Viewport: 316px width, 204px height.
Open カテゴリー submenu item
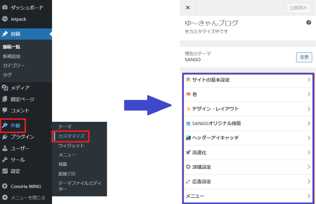pyautogui.click(x=14, y=65)
